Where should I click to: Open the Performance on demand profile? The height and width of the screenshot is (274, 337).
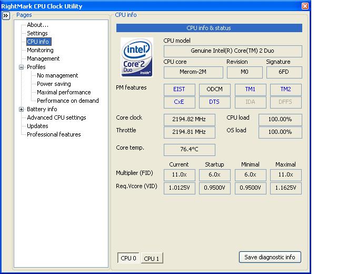point(68,101)
